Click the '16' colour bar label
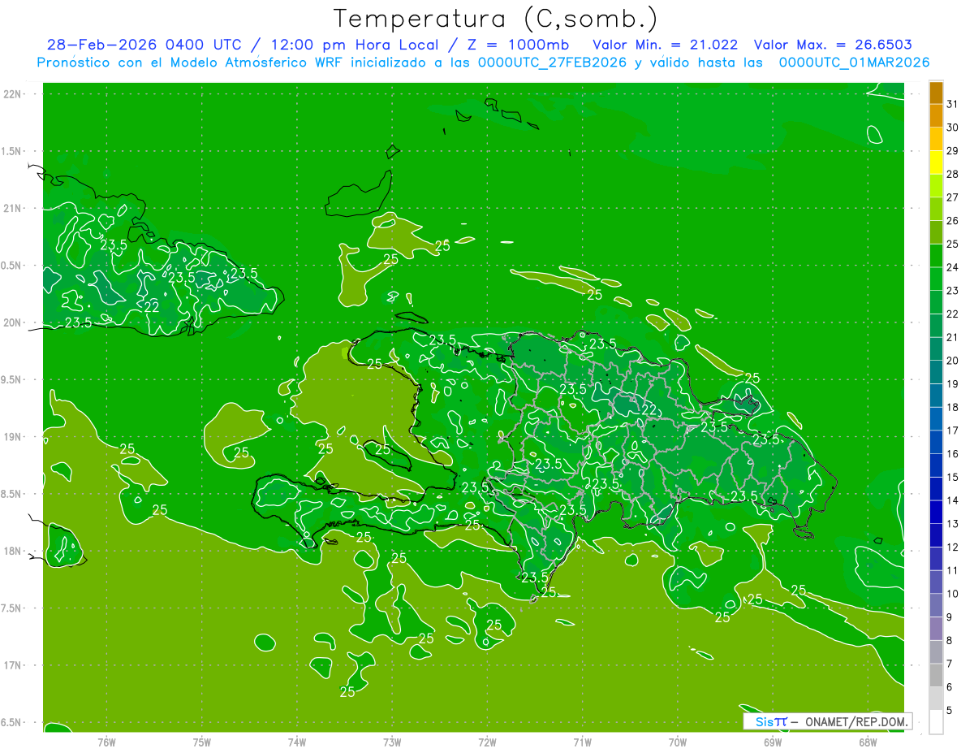Image resolution: width=974 pixels, height=753 pixels. coord(953,454)
